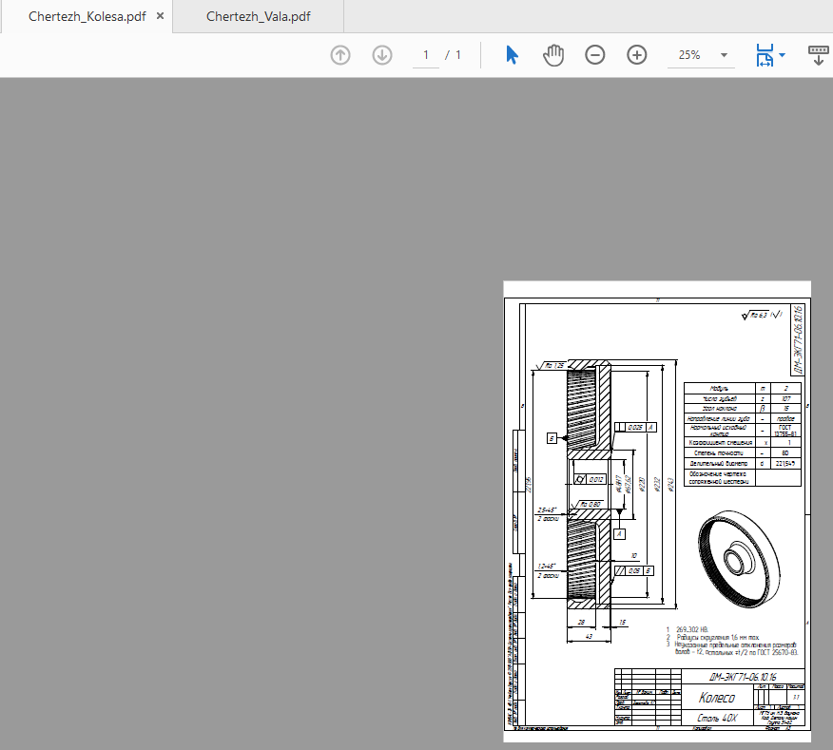
Task: Close the Chertezh_Kolesa.pdf tab
Action: pos(159,17)
